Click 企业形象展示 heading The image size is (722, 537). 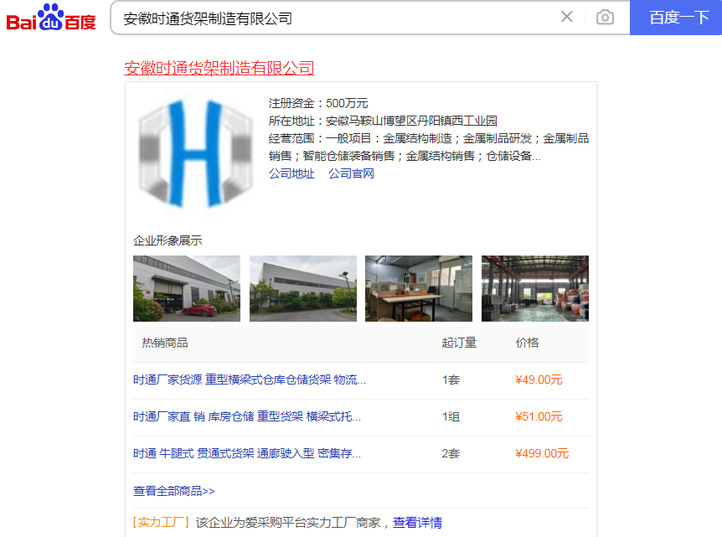coord(168,240)
